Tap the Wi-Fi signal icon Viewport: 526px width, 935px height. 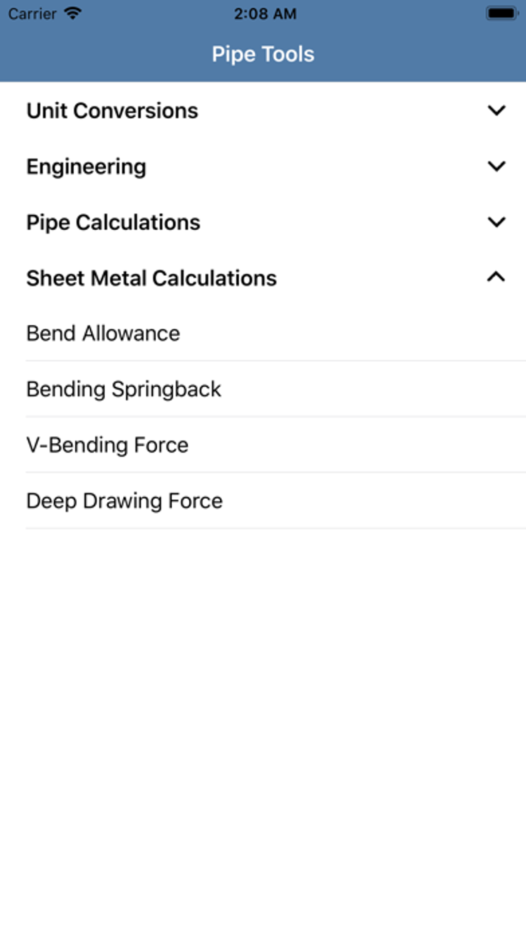coord(73,13)
